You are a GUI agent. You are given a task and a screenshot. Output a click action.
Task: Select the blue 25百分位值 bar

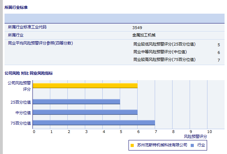(x=76, y=102)
